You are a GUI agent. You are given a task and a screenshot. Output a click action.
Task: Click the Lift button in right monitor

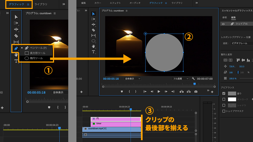[182, 92]
